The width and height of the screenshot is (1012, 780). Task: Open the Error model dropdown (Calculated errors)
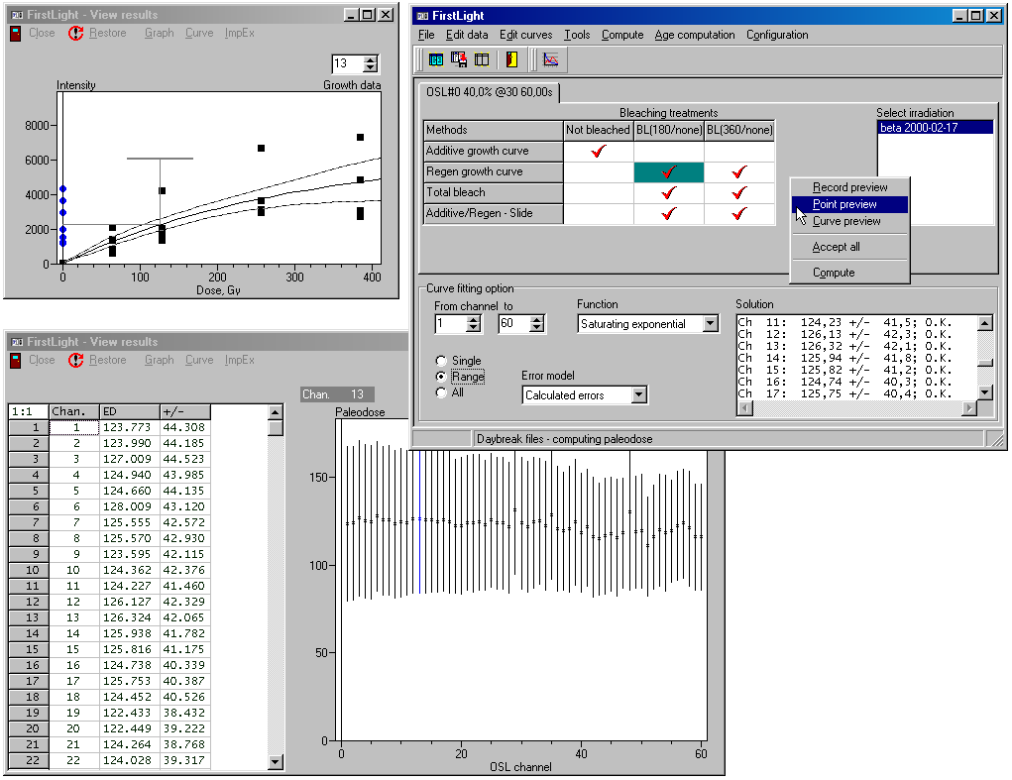639,394
